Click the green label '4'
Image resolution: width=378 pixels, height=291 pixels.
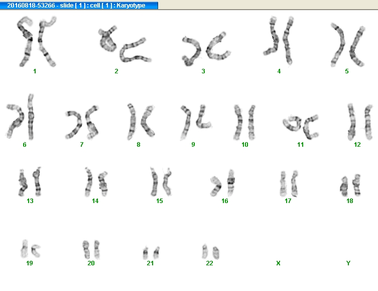click(279, 71)
